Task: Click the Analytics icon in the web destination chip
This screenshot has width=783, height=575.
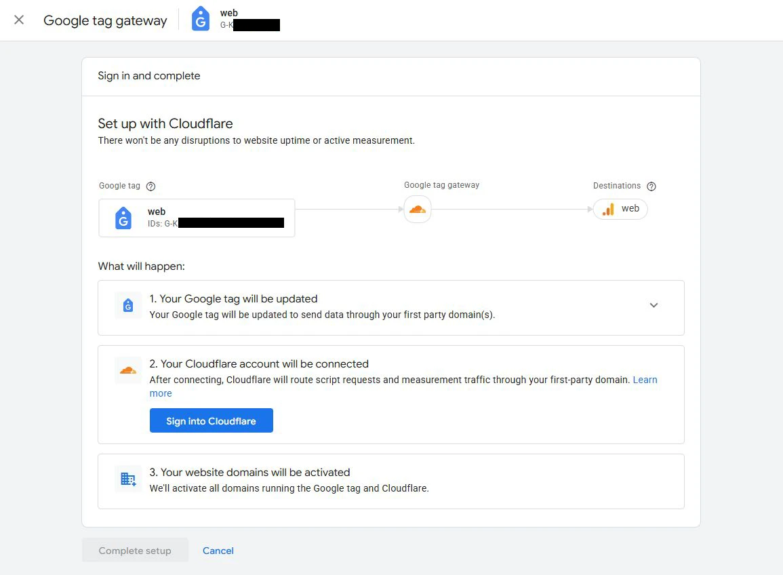Action: pyautogui.click(x=609, y=209)
